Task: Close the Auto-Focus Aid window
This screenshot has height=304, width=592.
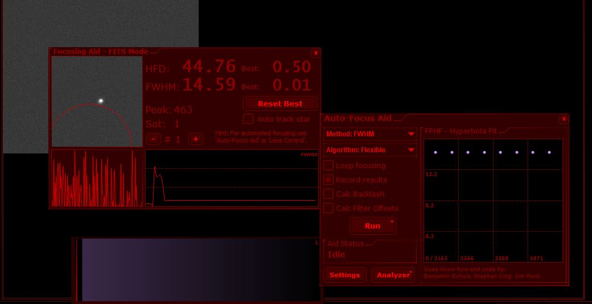Action: [564, 119]
